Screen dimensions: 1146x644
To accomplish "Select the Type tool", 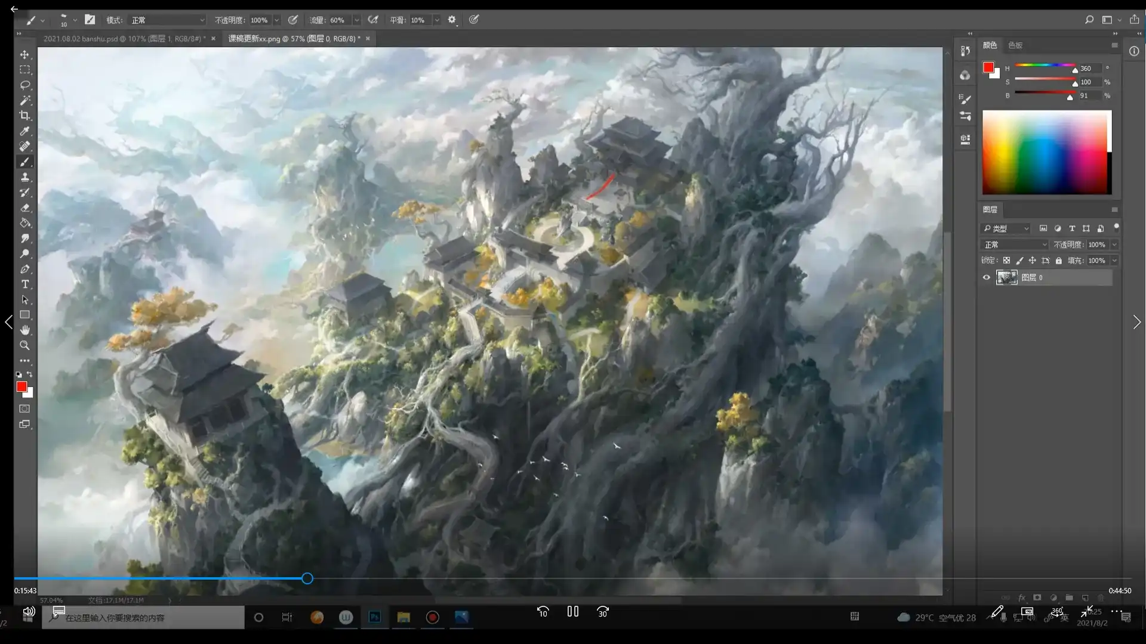I will tap(24, 284).
